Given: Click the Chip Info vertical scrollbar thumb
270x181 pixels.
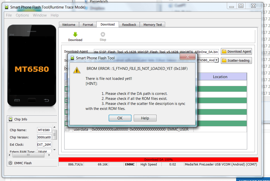Looking at the screenshot, I should click(55, 135).
